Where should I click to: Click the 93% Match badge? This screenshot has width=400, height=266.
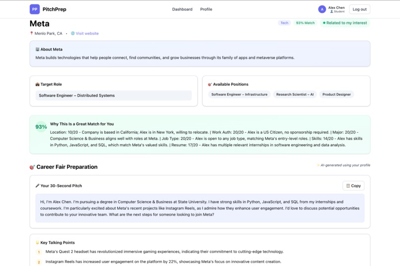click(x=305, y=23)
